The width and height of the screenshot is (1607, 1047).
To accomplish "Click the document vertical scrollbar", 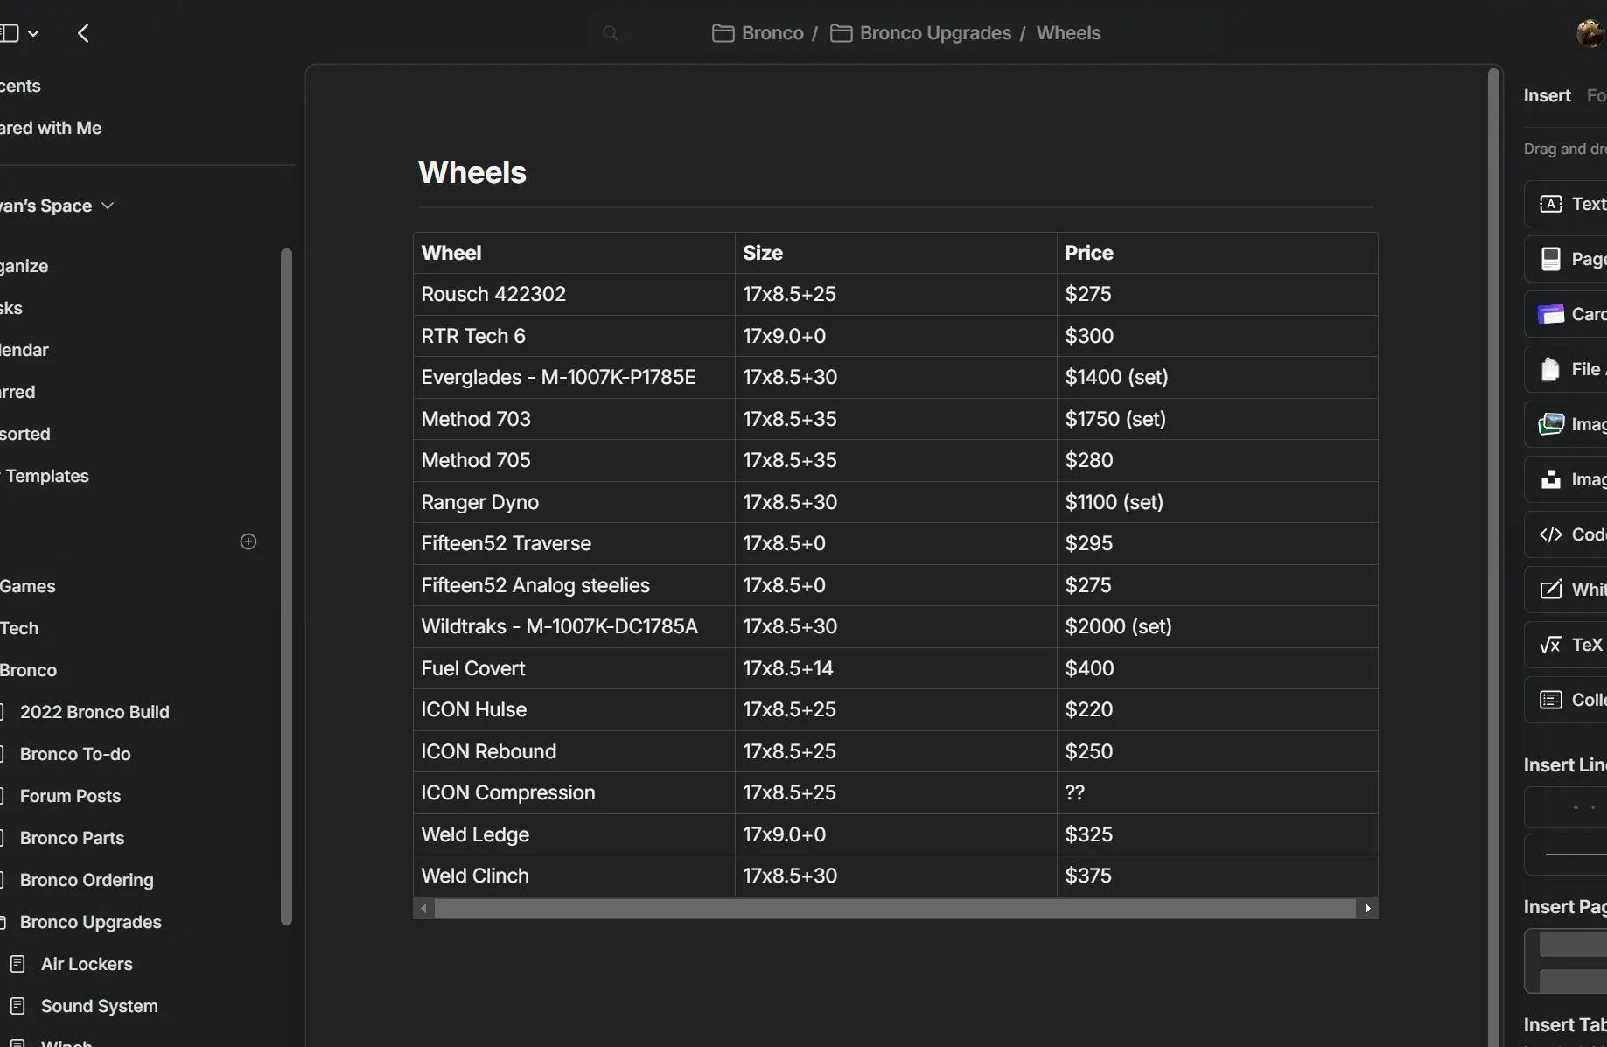I will pyautogui.click(x=1494, y=557).
